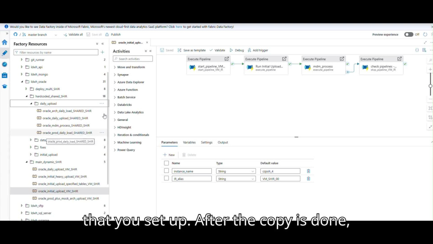The image size is (433, 244).
Task: Switch to Variables tab
Action: (189, 142)
